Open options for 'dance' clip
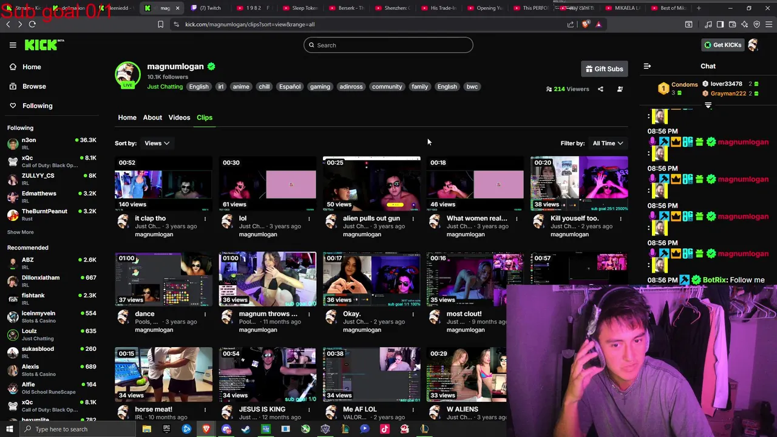This screenshot has width=777, height=437. 205,314
